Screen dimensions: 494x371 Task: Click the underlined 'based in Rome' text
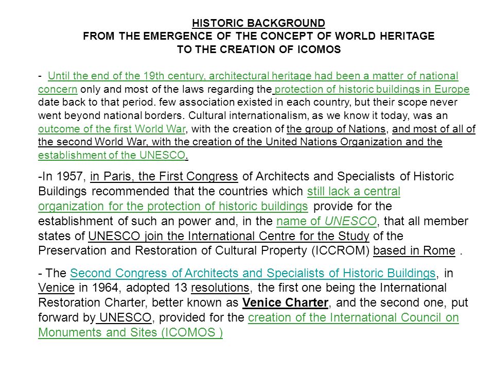click(x=414, y=250)
